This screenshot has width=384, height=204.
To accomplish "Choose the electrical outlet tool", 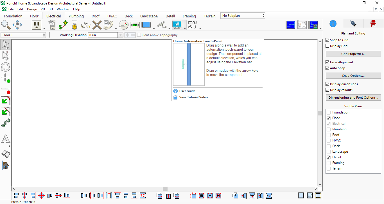I will click(x=37, y=25).
